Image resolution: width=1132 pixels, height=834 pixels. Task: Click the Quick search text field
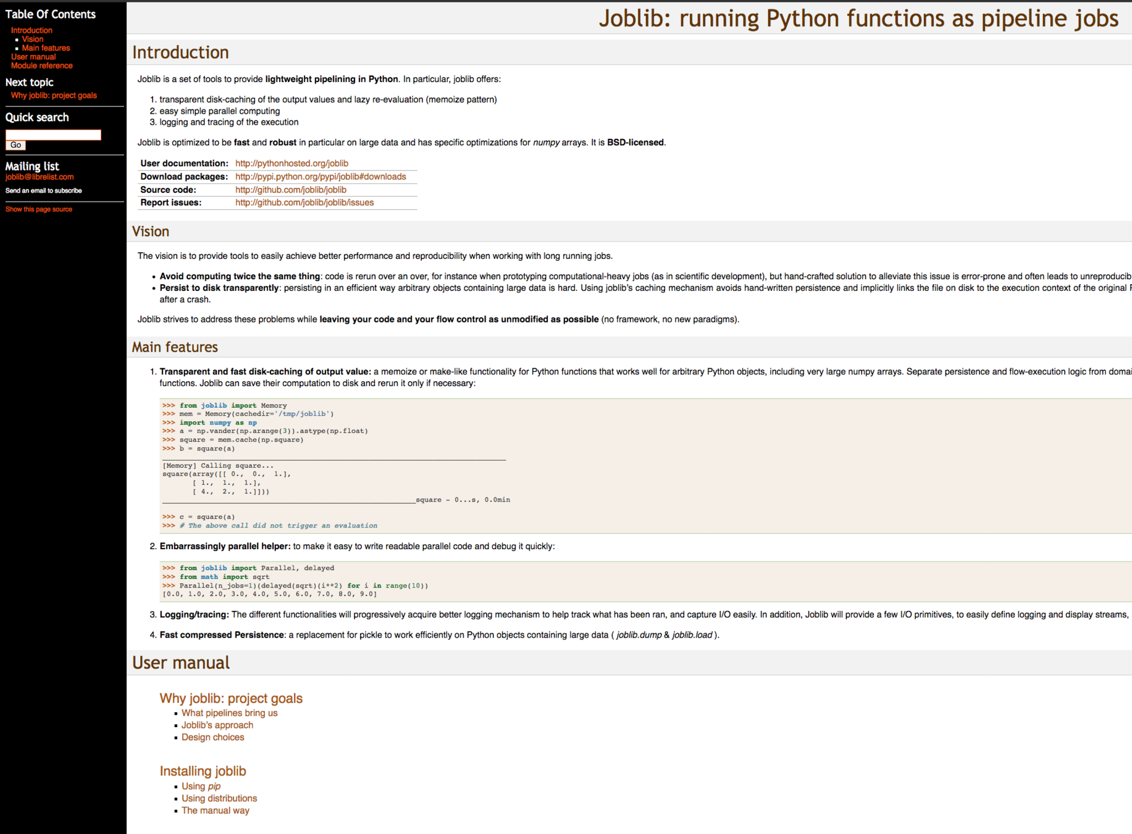point(53,135)
